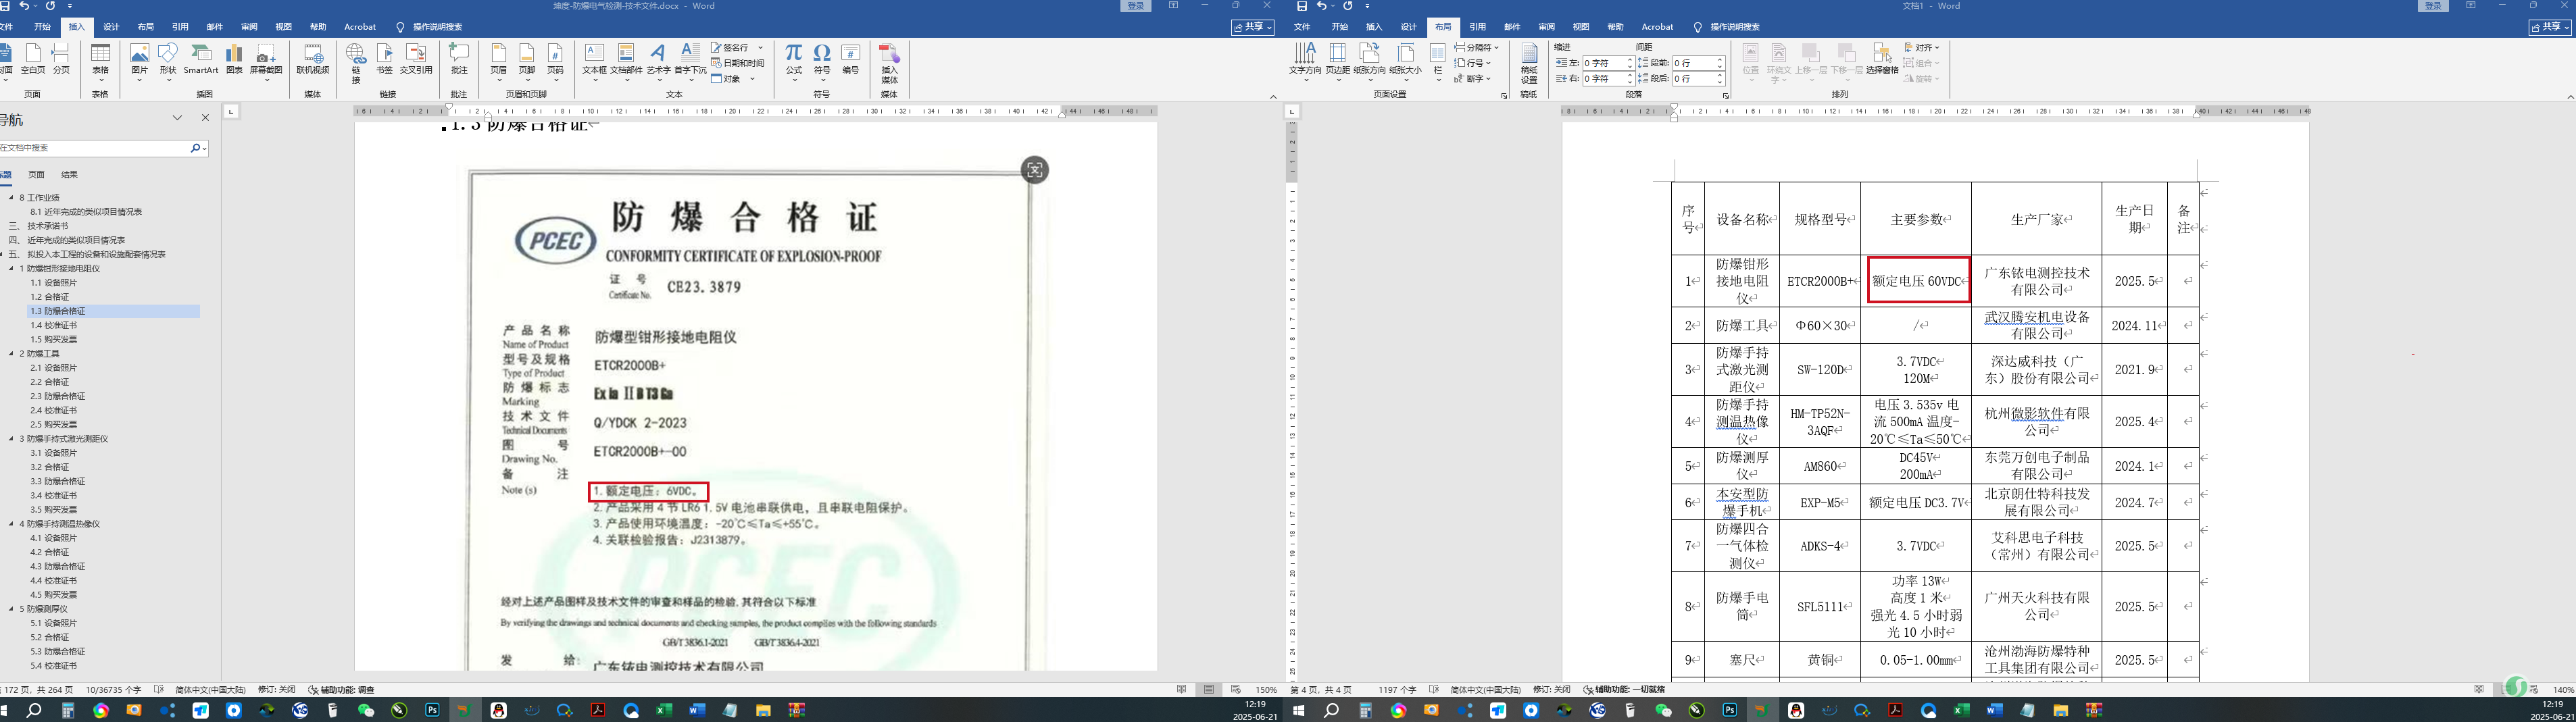Open the 视图 tab in 技术文件 window
2576x722 pixels.
click(284, 27)
